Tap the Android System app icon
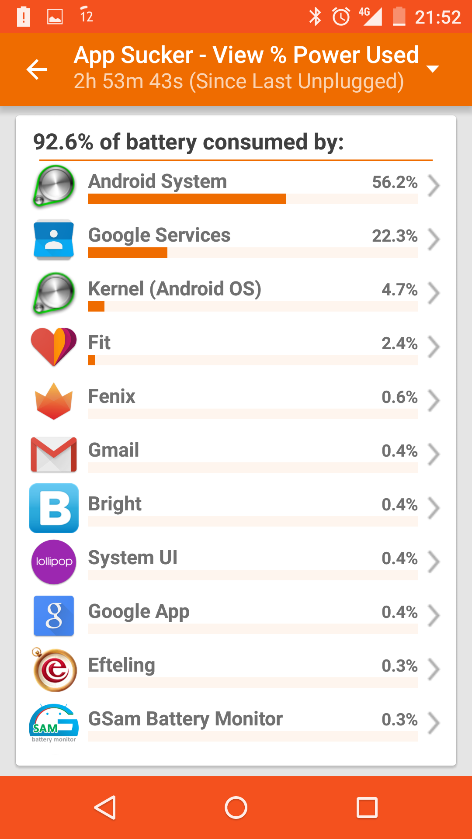 tap(54, 186)
